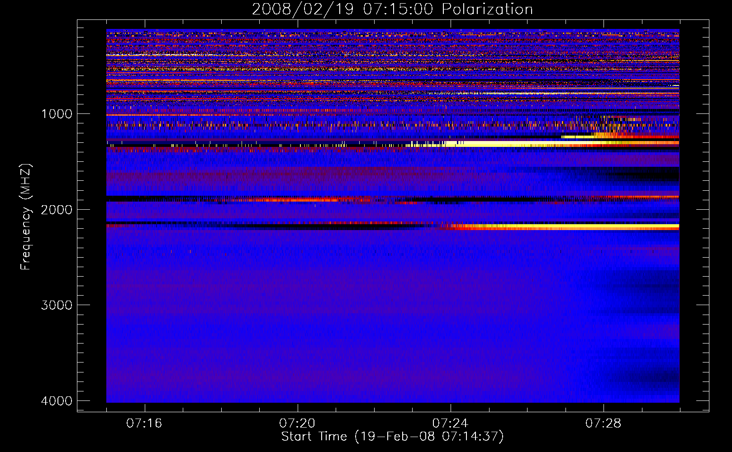Click the 'Frequency (MHZ)' axis label
The width and height of the screenshot is (732, 452).
tap(26, 217)
